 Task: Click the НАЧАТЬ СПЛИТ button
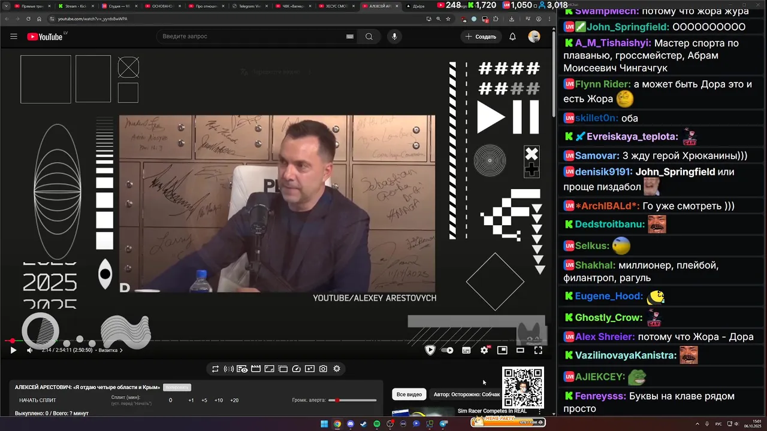click(38, 400)
